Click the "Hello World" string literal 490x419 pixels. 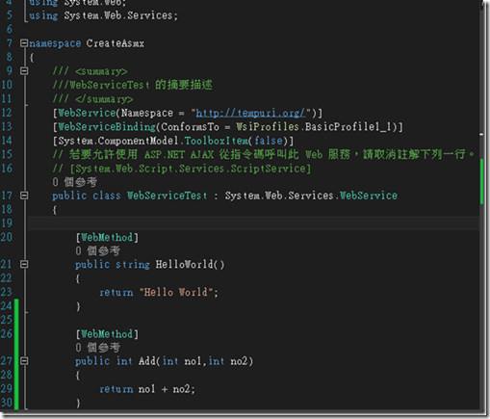coord(176,292)
